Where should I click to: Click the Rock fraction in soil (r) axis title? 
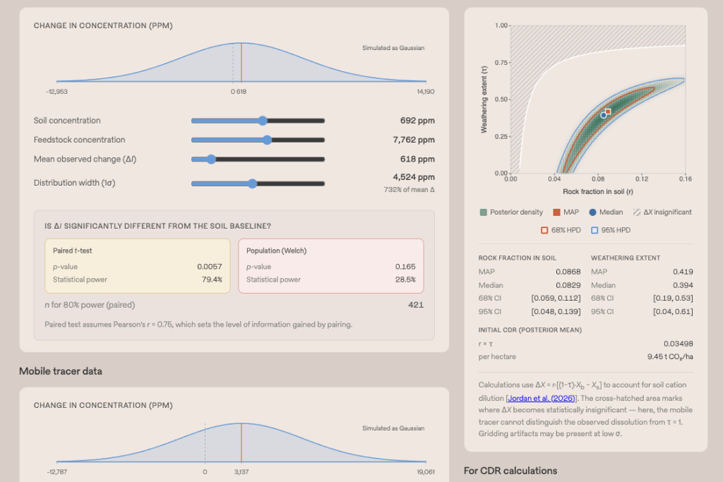click(598, 192)
